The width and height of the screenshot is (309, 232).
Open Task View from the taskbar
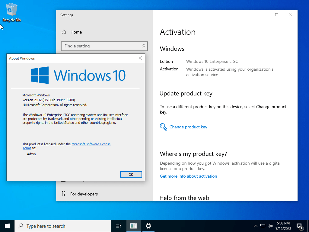(118, 226)
